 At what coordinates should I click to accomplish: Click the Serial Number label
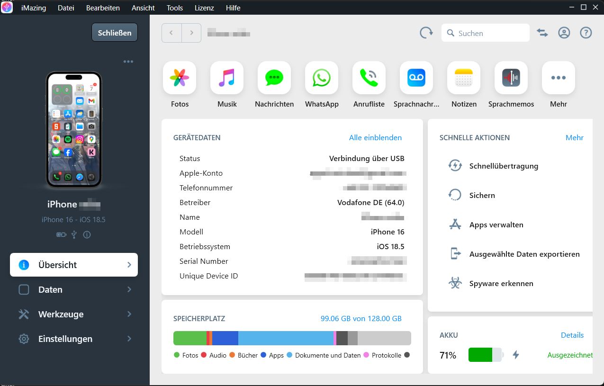point(204,261)
